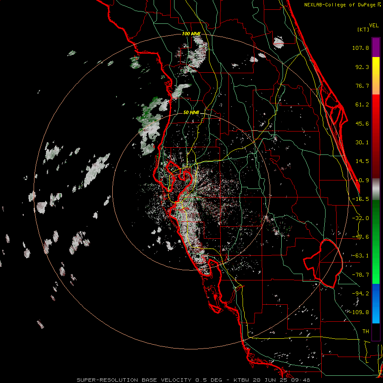Screen dimensions: 383x383
Task: Click the 100 NMI range ring label
Action: [x=191, y=34]
